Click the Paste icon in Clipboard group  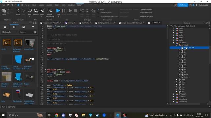click(4, 11)
